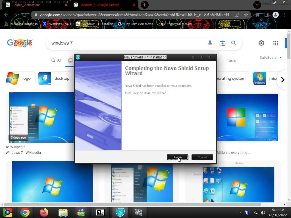Click the horizontal page scrollbar
Image resolution: width=291 pixels, height=218 pixels.
coord(132,204)
